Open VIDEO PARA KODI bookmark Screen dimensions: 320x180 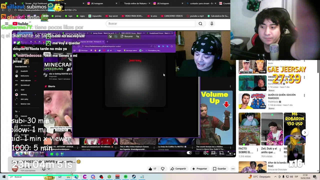click(x=132, y=16)
